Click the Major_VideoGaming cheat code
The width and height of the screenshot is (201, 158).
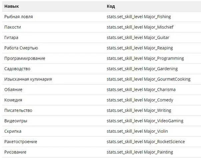[145, 121]
